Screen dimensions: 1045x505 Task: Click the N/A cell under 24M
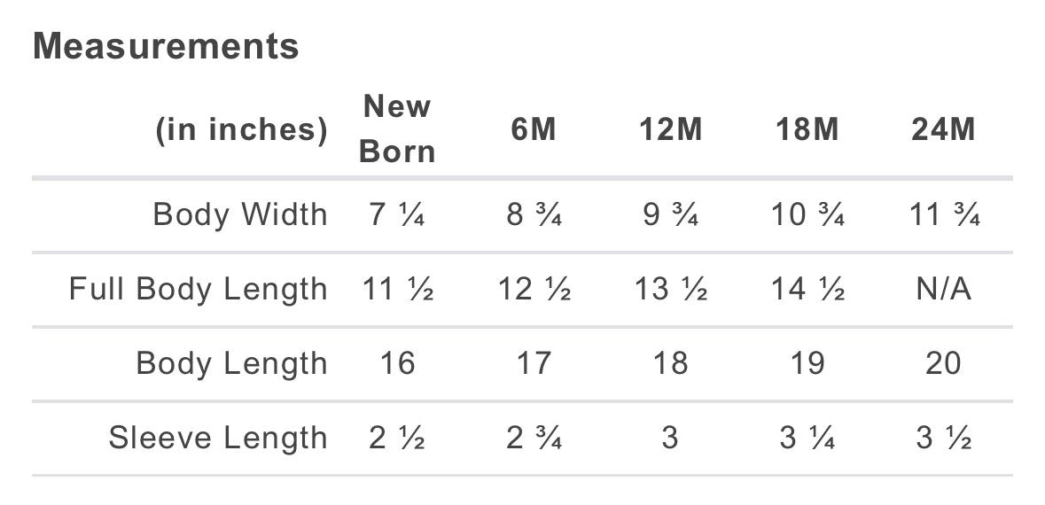pos(943,289)
